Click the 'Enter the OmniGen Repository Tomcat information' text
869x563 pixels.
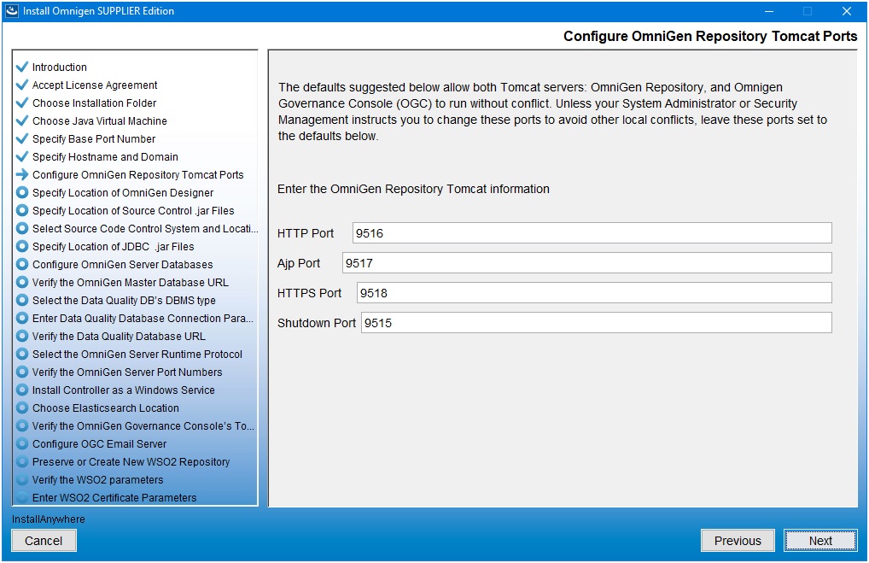(413, 189)
